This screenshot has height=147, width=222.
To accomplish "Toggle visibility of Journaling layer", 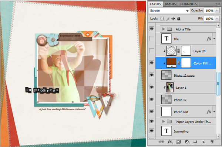I will (x=152, y=131).
